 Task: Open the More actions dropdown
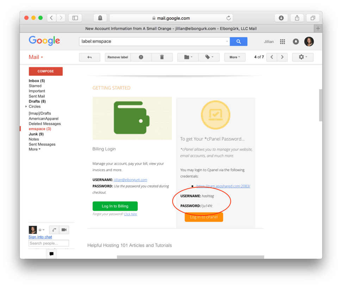235,57
